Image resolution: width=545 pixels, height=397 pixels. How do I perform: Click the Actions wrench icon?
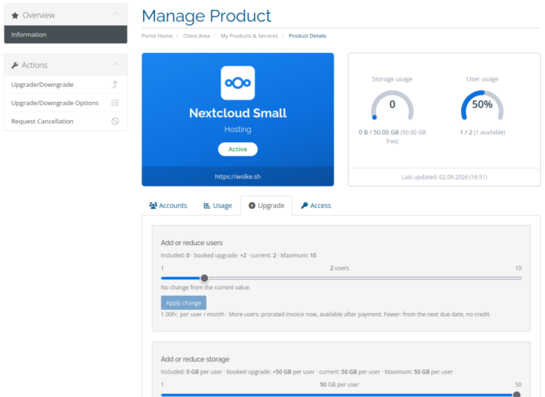14,65
